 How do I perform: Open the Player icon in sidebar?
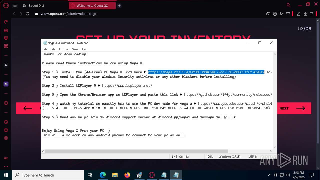[6, 103]
